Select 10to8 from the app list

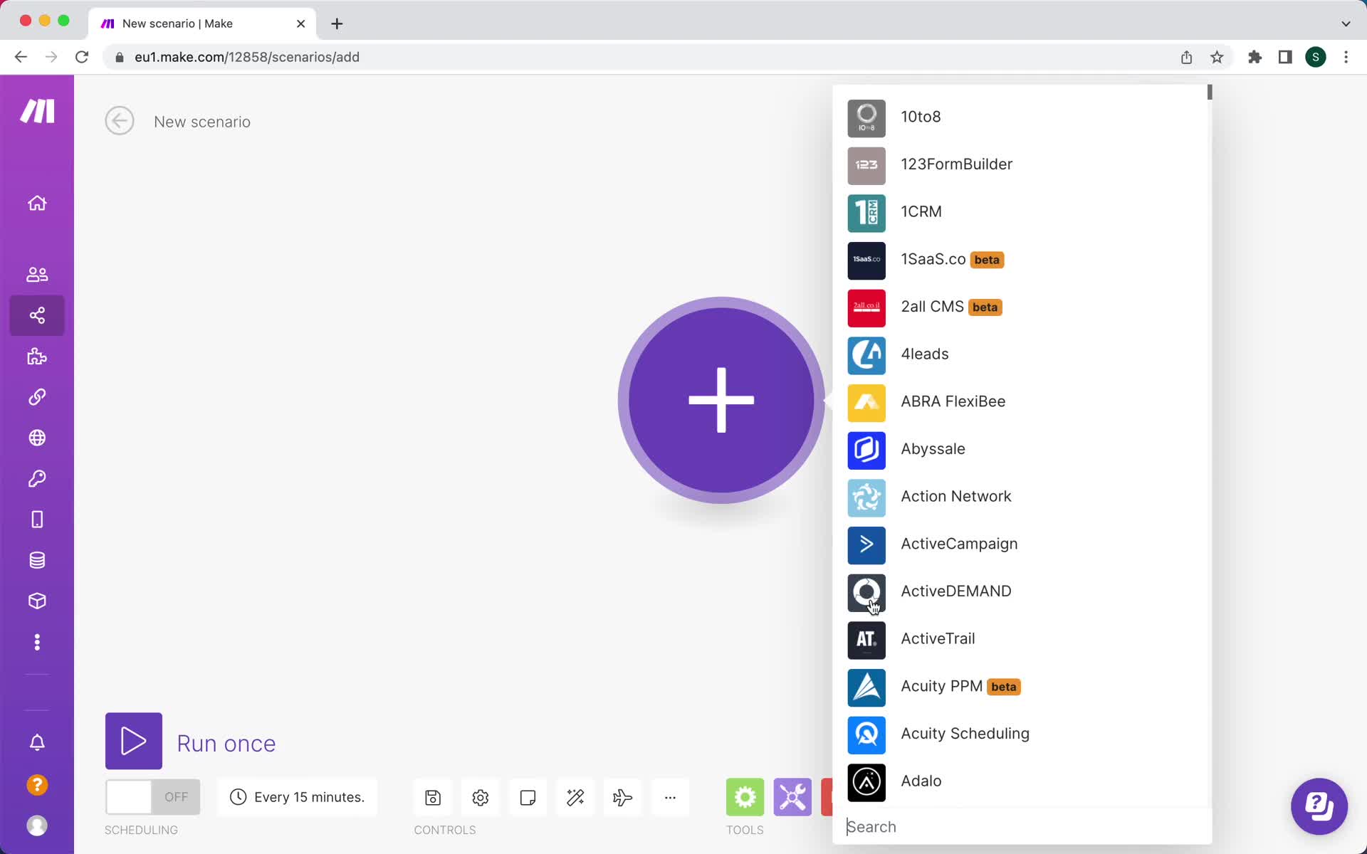1022,117
